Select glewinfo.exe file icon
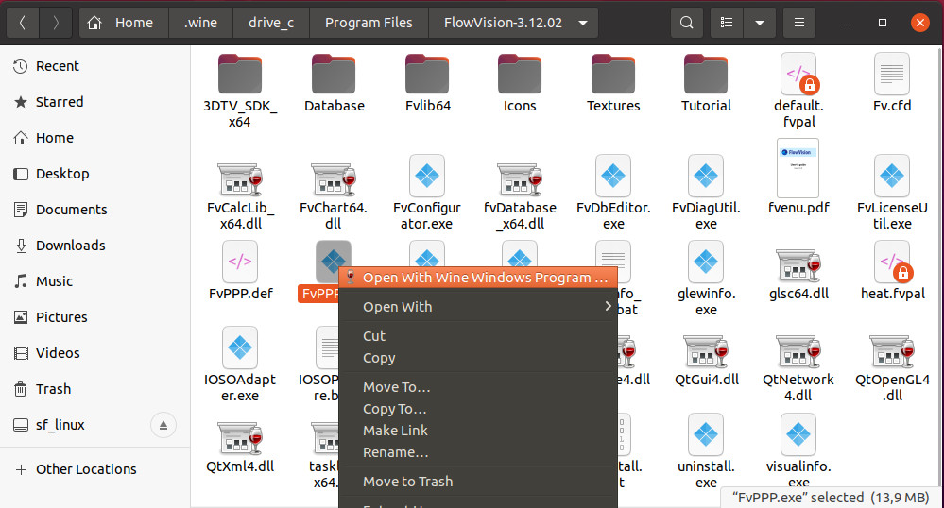This screenshot has height=508, width=944. click(706, 262)
